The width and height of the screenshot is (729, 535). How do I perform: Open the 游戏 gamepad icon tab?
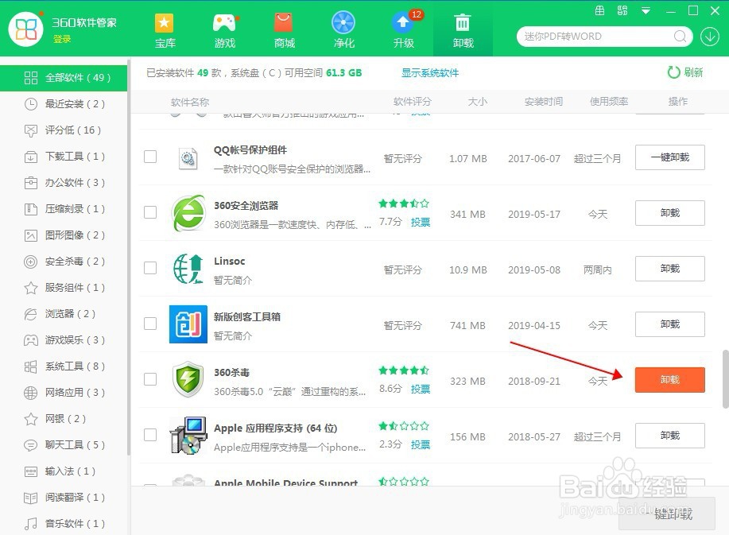224,30
